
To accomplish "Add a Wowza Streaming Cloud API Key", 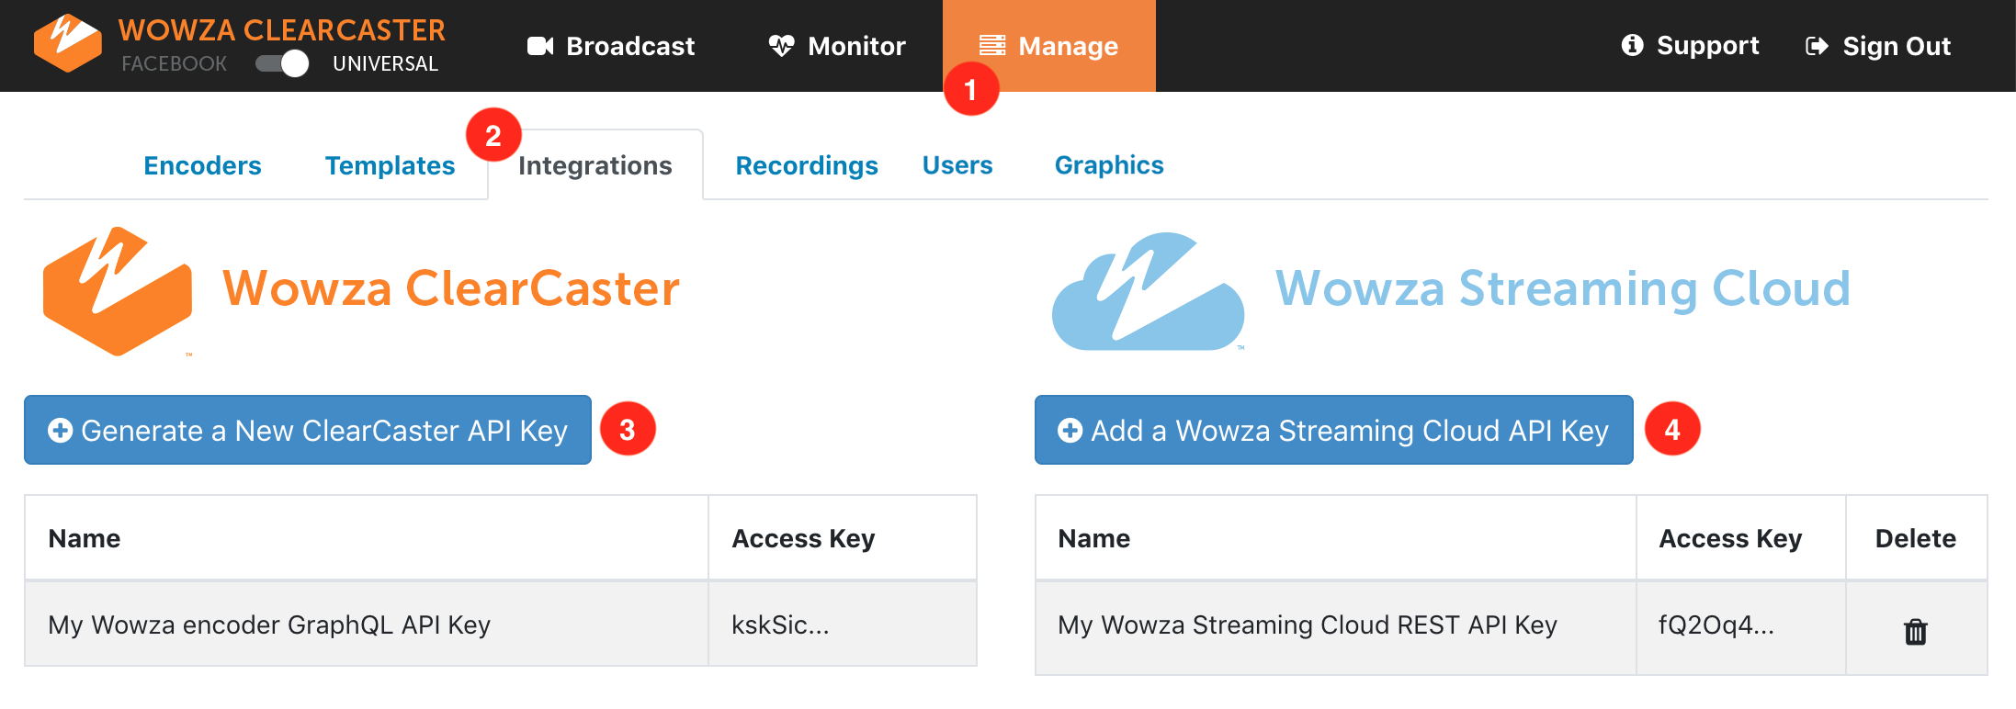I will (x=1333, y=430).
